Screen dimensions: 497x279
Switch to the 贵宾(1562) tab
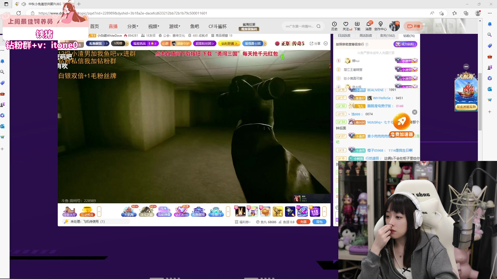[387, 36]
